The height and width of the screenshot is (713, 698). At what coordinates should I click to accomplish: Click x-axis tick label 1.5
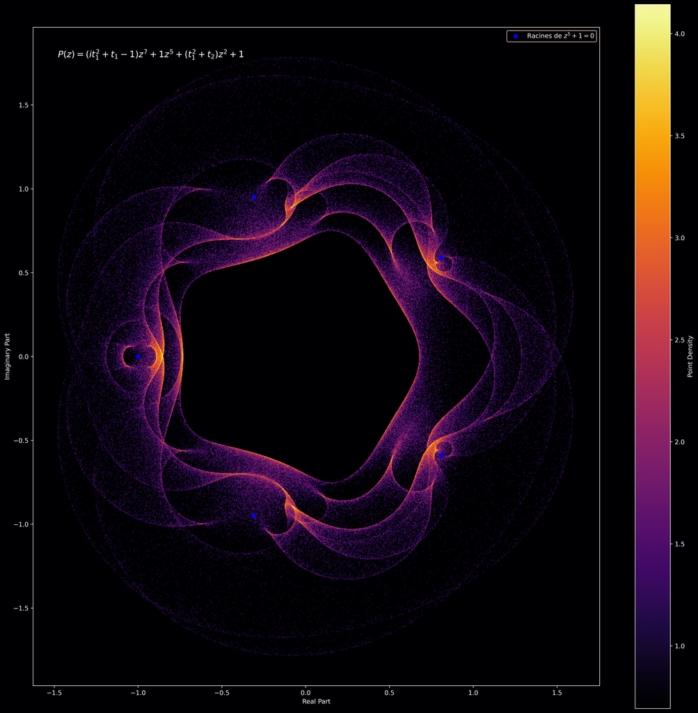[557, 693]
